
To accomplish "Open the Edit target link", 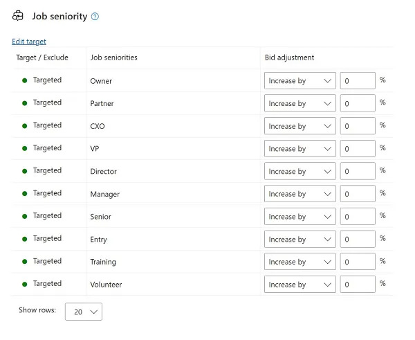I will click(29, 42).
